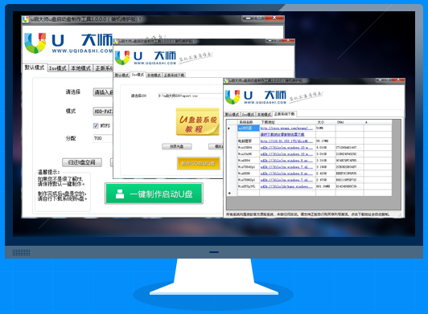
Task: Click the new-row asterisk marker in system table
Action: tap(229, 193)
